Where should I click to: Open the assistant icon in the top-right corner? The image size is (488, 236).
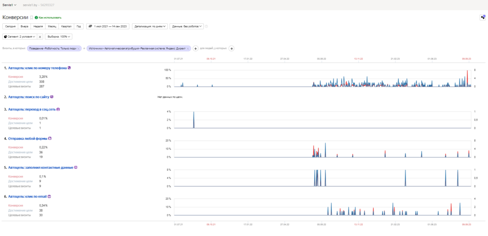[483, 18]
